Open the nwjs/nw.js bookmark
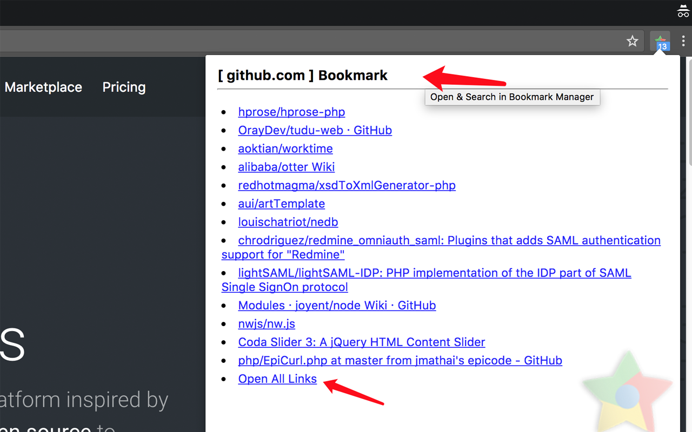This screenshot has width=692, height=432. coord(266,323)
